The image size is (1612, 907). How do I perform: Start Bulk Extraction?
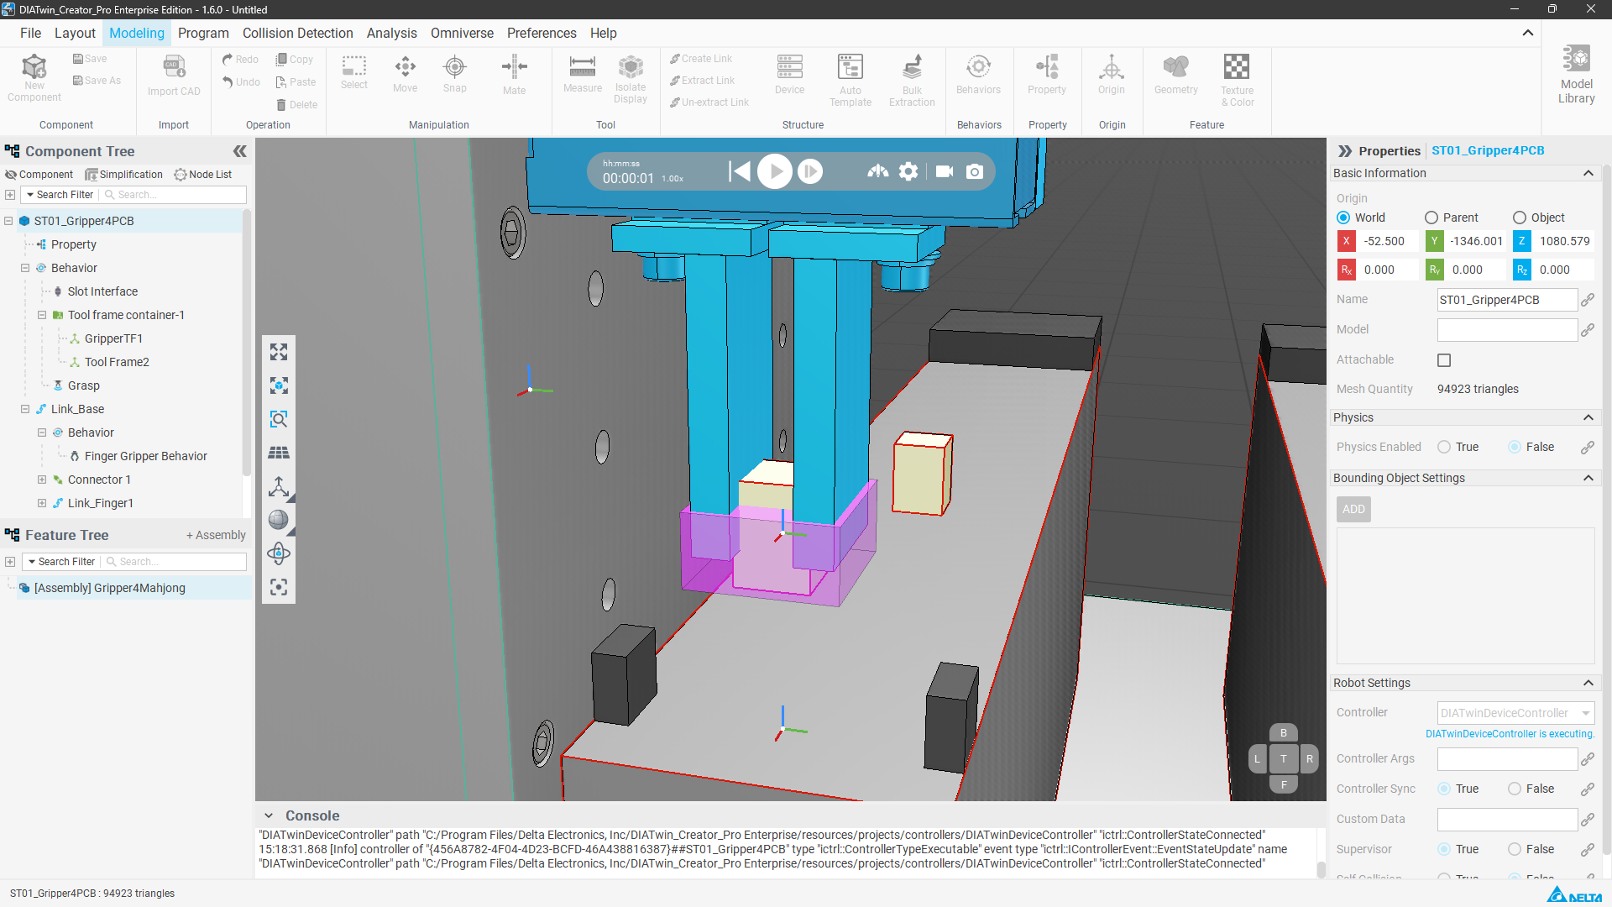[912, 80]
